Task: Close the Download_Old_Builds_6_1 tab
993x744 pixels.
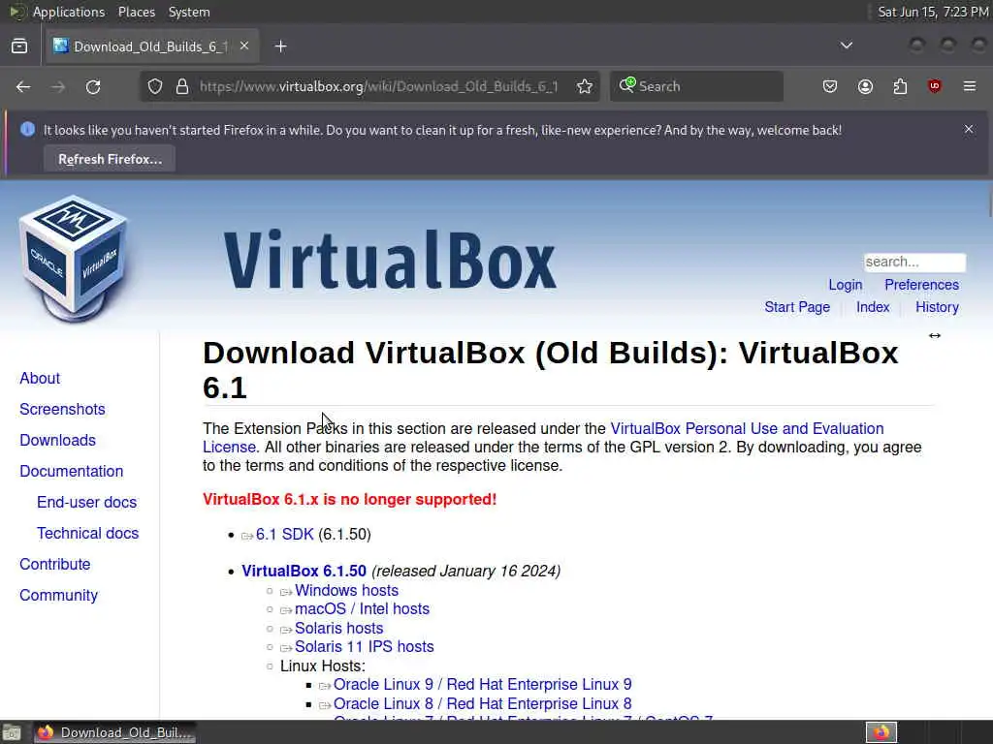Action: 244,46
